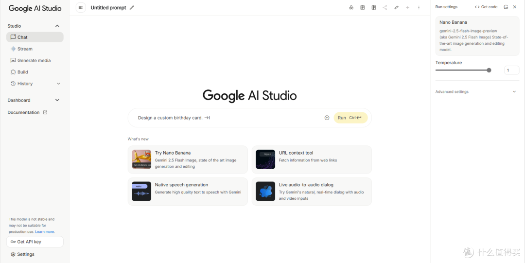Toggle the incognito temporary chat icon

pos(351,7)
